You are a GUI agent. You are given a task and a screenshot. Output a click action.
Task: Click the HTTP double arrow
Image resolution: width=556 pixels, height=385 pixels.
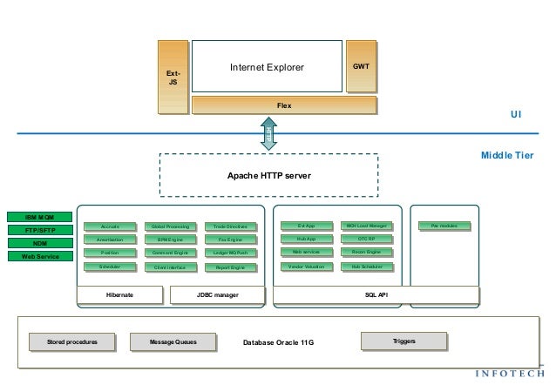click(x=268, y=134)
